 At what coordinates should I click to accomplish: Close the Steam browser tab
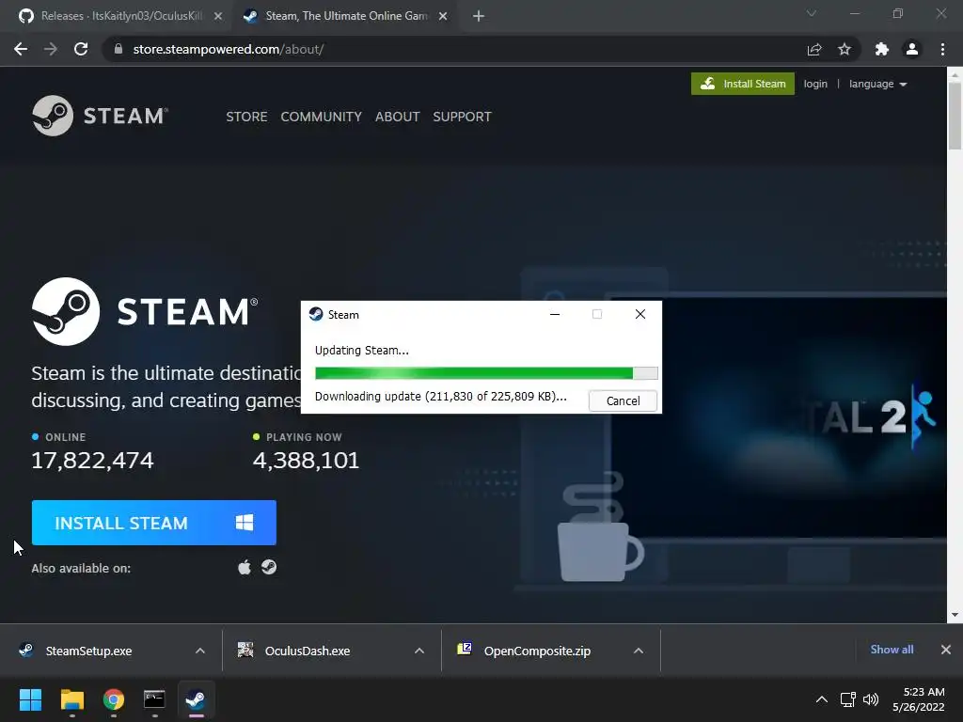(x=443, y=16)
